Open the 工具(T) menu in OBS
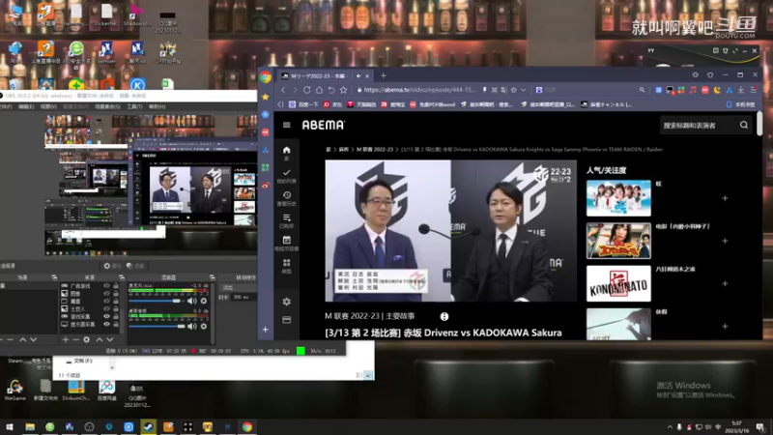This screenshot has height=435, width=773. (x=134, y=106)
